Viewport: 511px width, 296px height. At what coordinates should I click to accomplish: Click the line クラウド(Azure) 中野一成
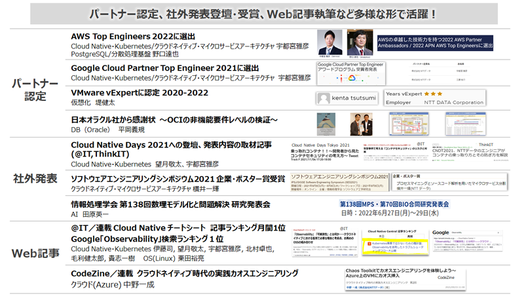click(x=113, y=285)
